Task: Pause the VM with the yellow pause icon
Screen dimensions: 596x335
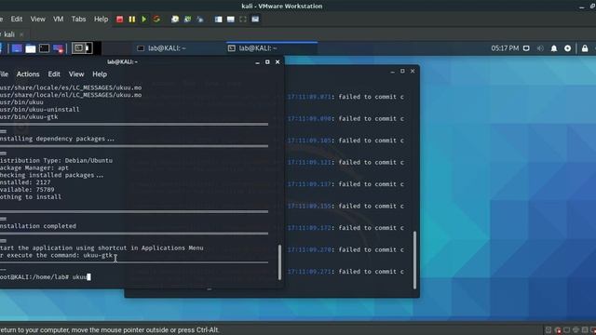Action: pyautogui.click(x=132, y=19)
